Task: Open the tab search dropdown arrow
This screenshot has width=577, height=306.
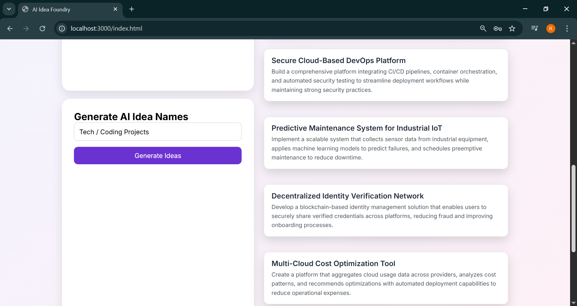Action: pos(9,9)
